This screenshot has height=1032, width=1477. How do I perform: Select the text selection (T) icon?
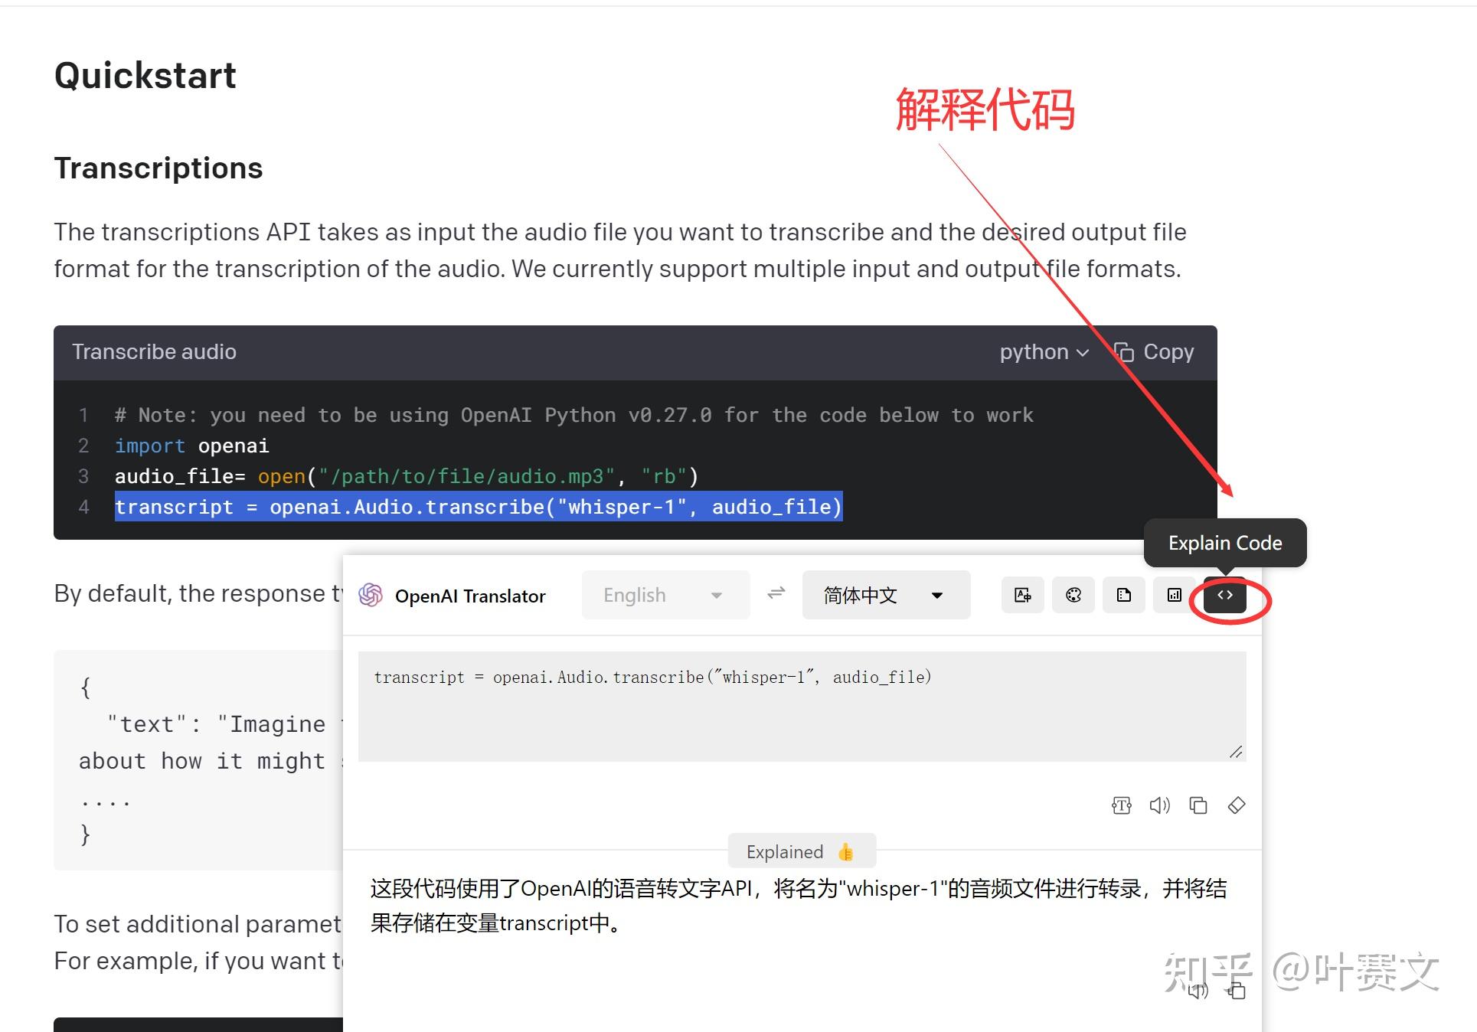tap(1121, 805)
